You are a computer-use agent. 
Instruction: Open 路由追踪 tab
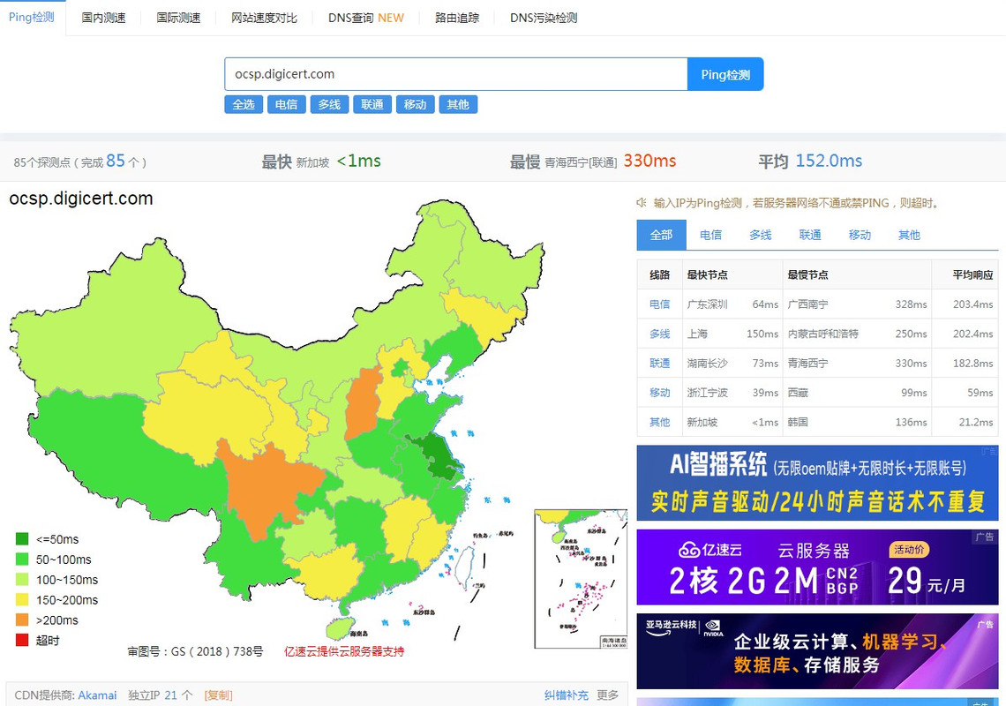(x=457, y=18)
